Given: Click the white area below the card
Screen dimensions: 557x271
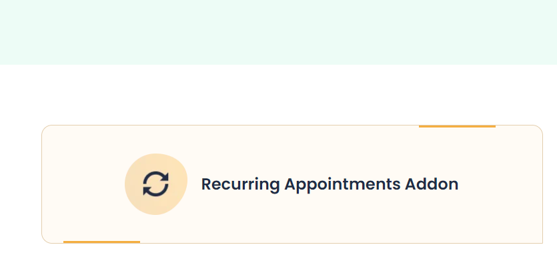Looking at the screenshot, I should (279, 258).
